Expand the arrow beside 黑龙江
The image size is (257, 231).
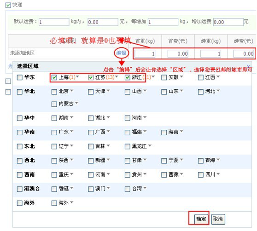pyautogui.click(x=150, y=145)
